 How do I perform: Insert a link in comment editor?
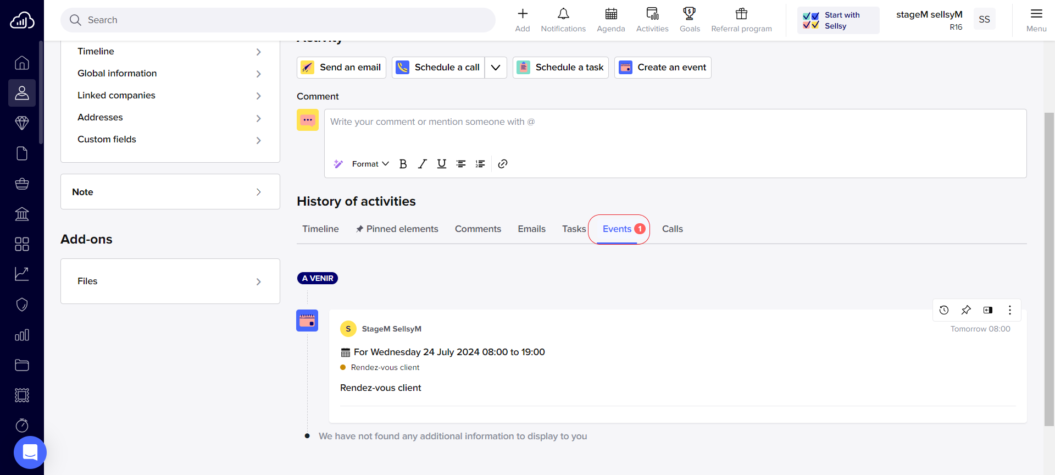pos(502,164)
